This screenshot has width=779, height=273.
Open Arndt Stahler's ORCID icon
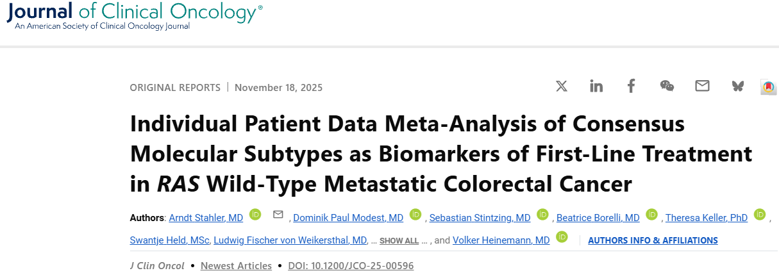255,215
